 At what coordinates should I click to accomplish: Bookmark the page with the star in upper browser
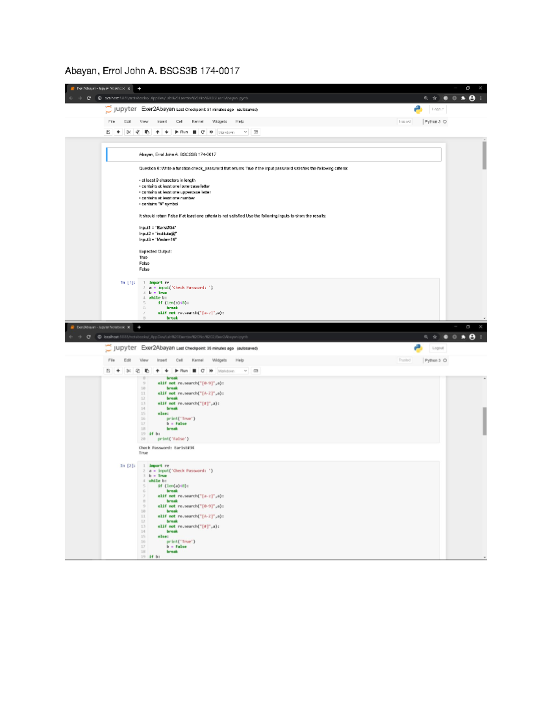click(x=435, y=98)
